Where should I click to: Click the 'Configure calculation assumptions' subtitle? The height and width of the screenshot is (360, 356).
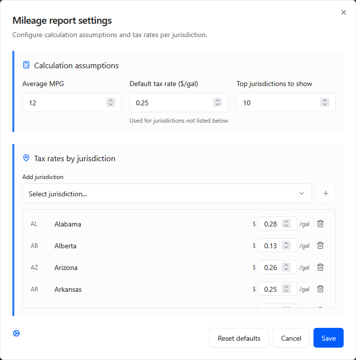[110, 35]
